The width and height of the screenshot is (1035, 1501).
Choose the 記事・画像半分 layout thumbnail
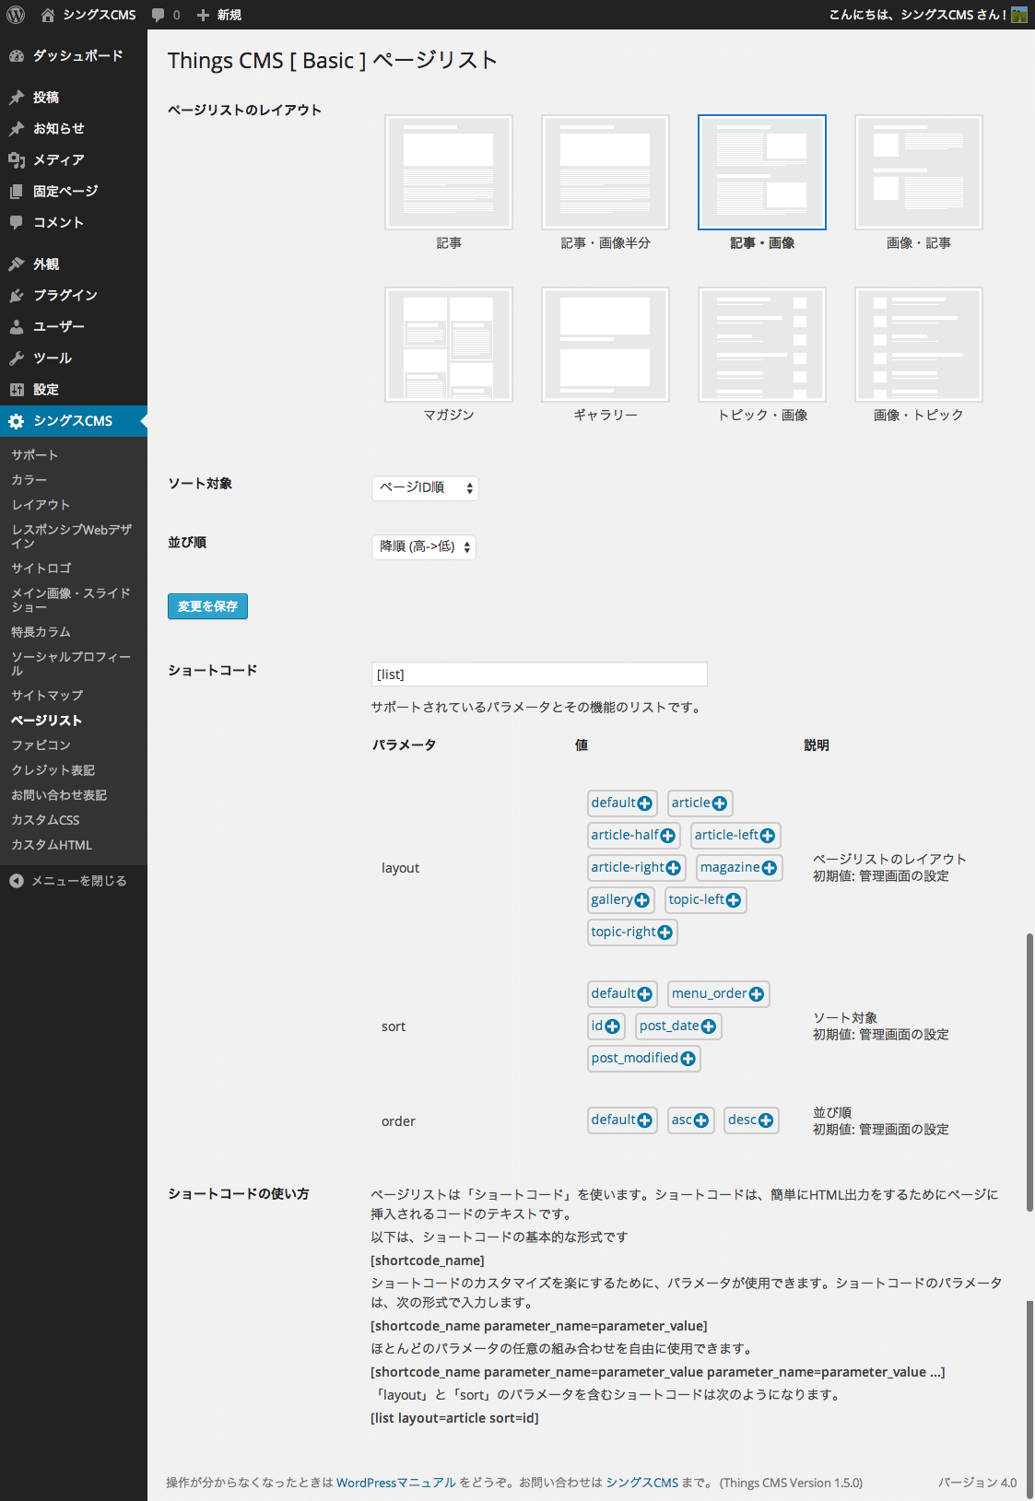pos(606,172)
